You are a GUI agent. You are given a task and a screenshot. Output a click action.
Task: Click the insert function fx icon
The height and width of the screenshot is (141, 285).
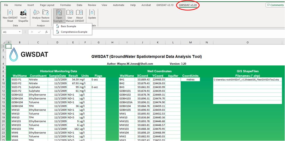coord(46,32)
